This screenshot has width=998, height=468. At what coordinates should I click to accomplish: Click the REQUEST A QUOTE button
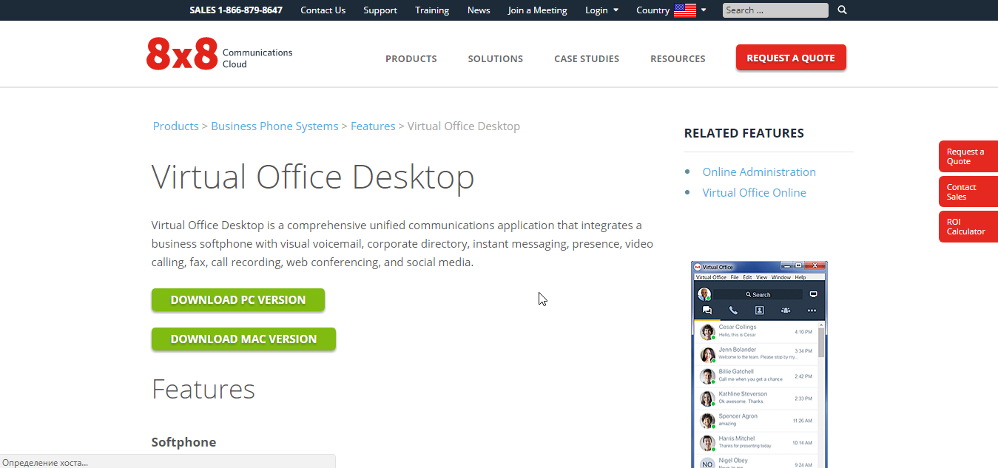(790, 57)
